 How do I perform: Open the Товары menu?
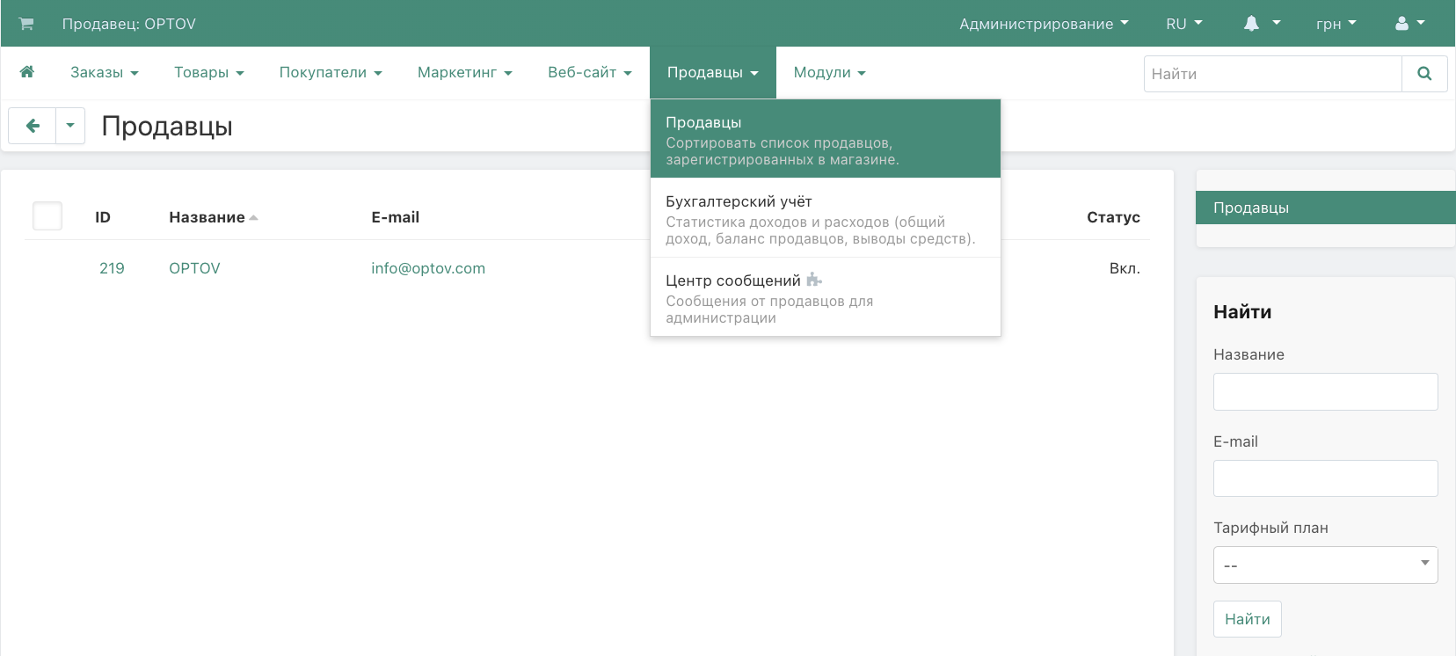pos(208,72)
